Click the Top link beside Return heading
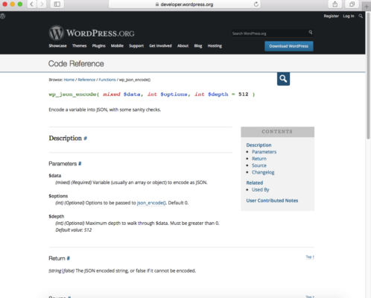 click(310, 257)
